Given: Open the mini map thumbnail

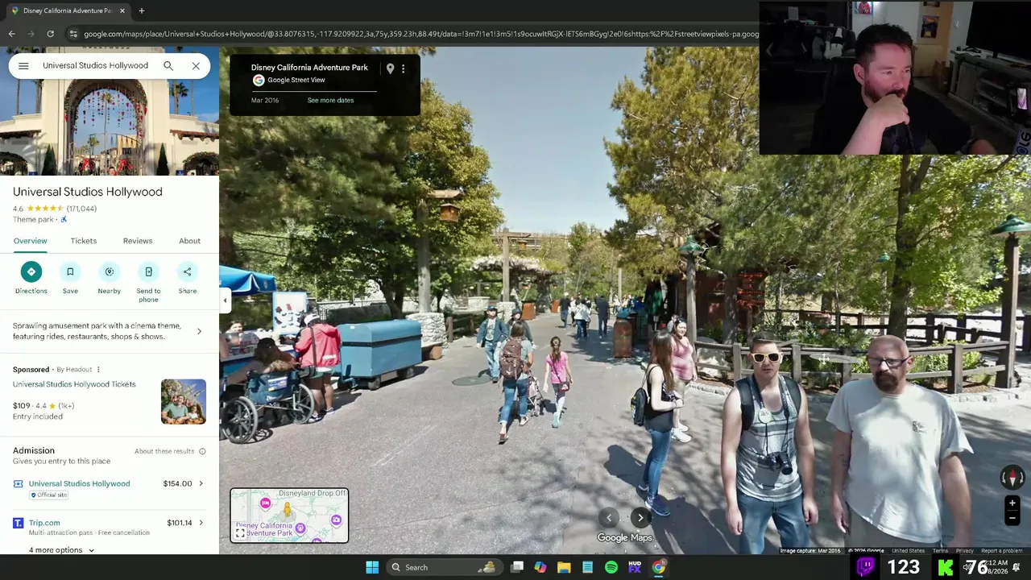Looking at the screenshot, I should [289, 516].
